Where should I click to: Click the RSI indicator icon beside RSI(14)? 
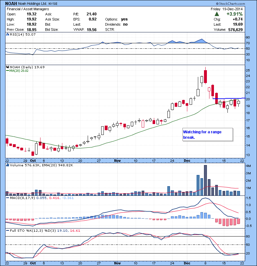click(x=7, y=34)
